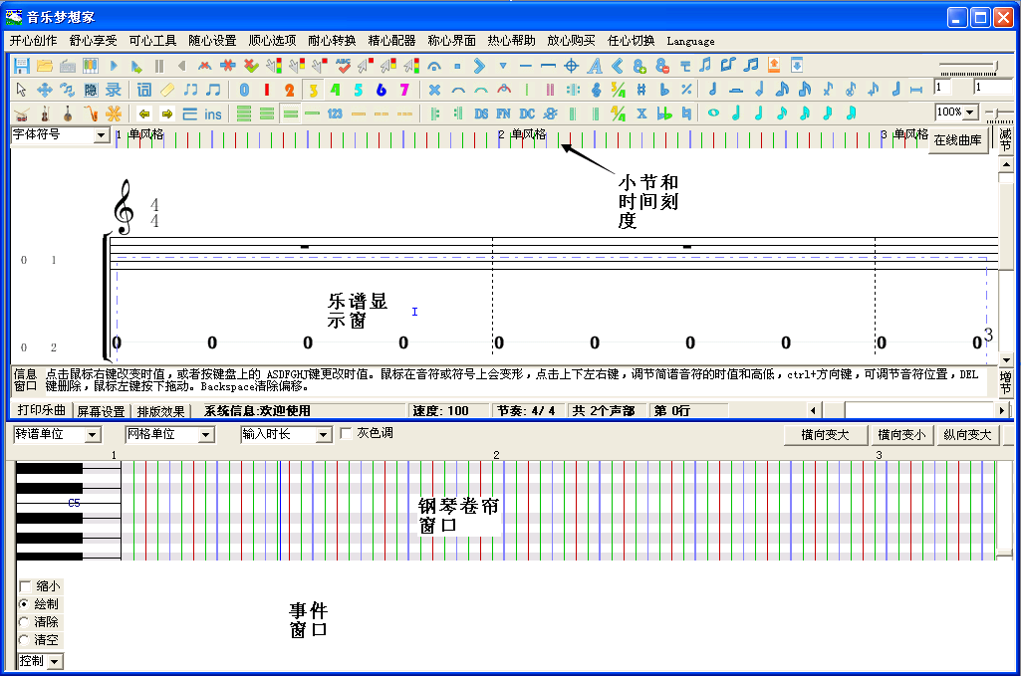The height and width of the screenshot is (676, 1021).
Task: Insert the DS sign
Action: (x=481, y=113)
